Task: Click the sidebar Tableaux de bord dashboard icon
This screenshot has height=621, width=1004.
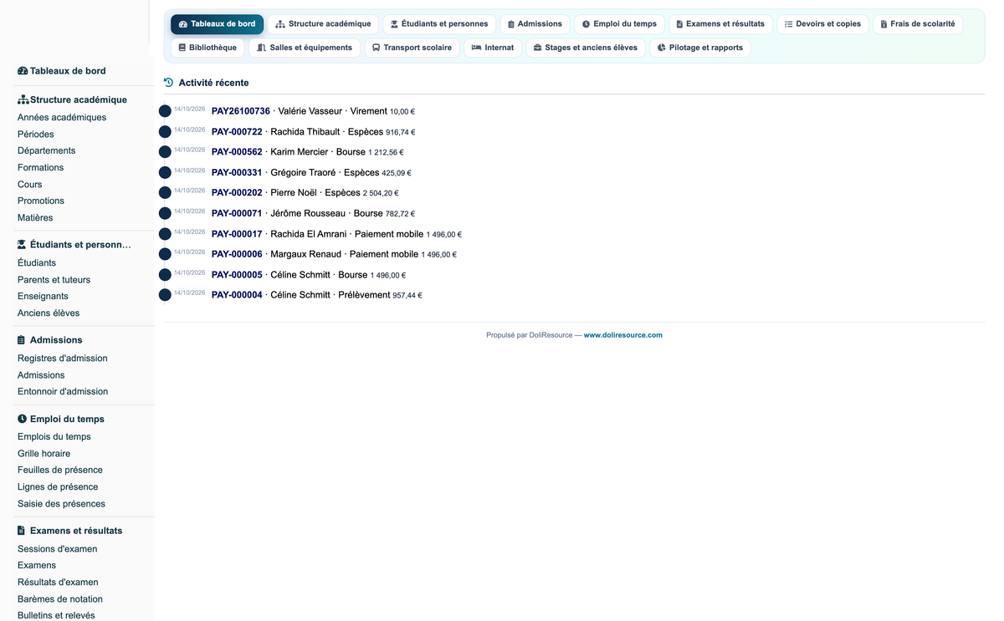Action: tap(23, 71)
